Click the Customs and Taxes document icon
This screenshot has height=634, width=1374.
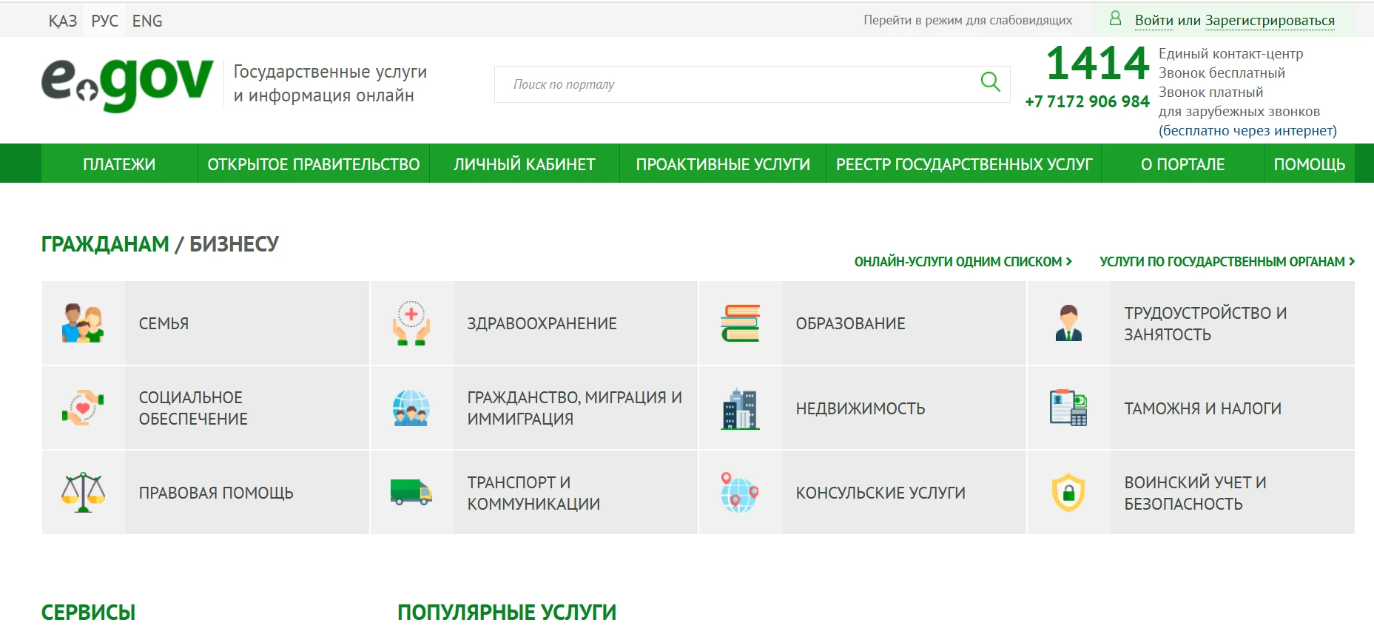1068,408
